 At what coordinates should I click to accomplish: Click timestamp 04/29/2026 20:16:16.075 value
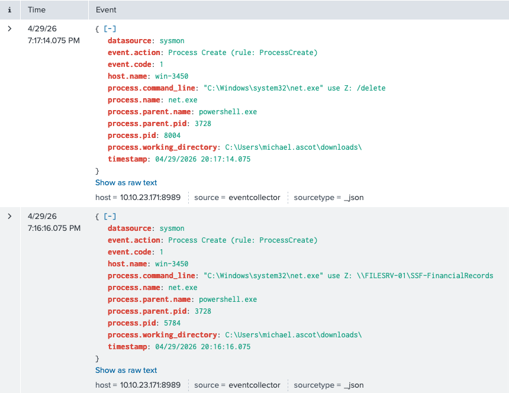[203, 347]
